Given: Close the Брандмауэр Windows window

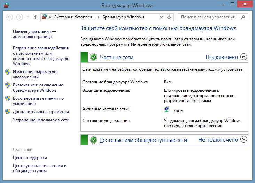Looking at the screenshot, I should click(x=245, y=4).
